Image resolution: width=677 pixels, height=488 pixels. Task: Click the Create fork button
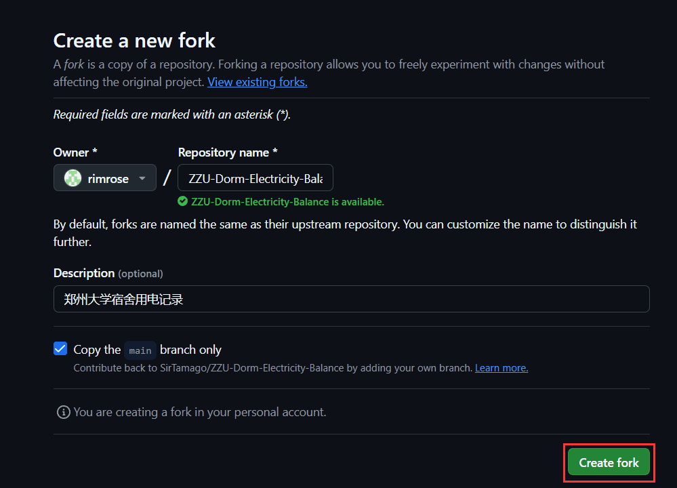tap(609, 462)
